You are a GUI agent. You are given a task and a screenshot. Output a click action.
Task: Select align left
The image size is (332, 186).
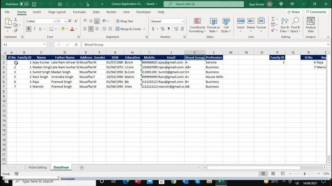(x=85, y=29)
